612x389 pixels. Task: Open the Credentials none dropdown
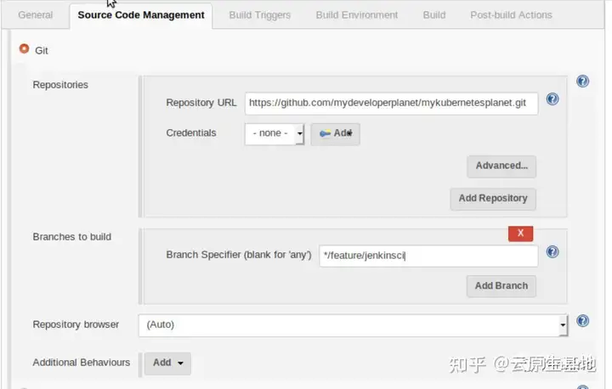[275, 134]
